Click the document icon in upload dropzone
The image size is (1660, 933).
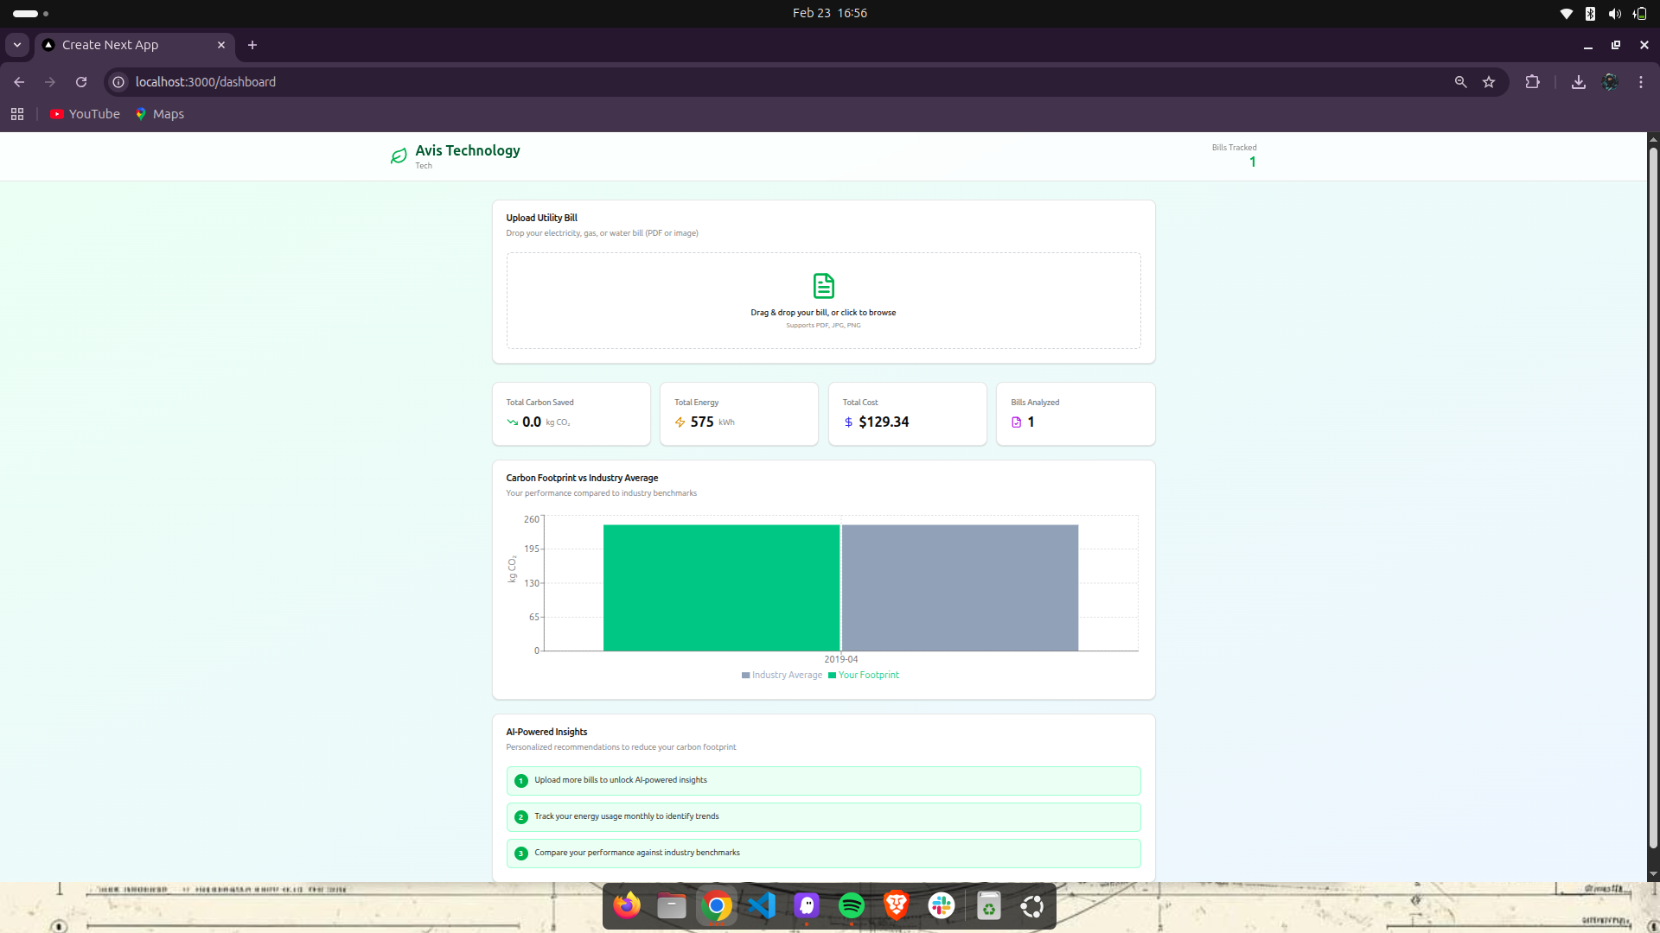pos(823,285)
